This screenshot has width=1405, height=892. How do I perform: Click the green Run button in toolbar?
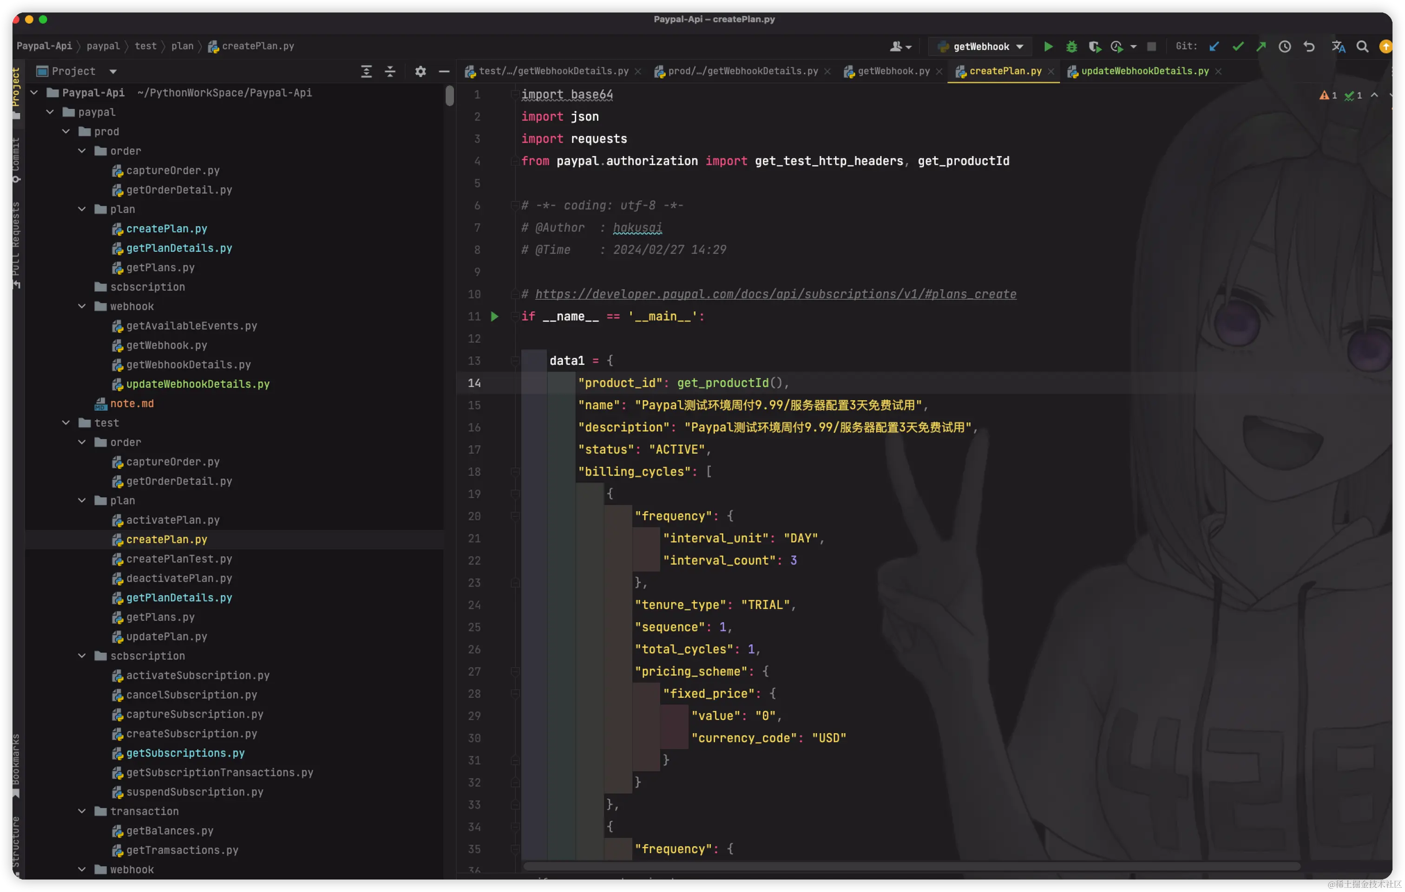point(1048,46)
